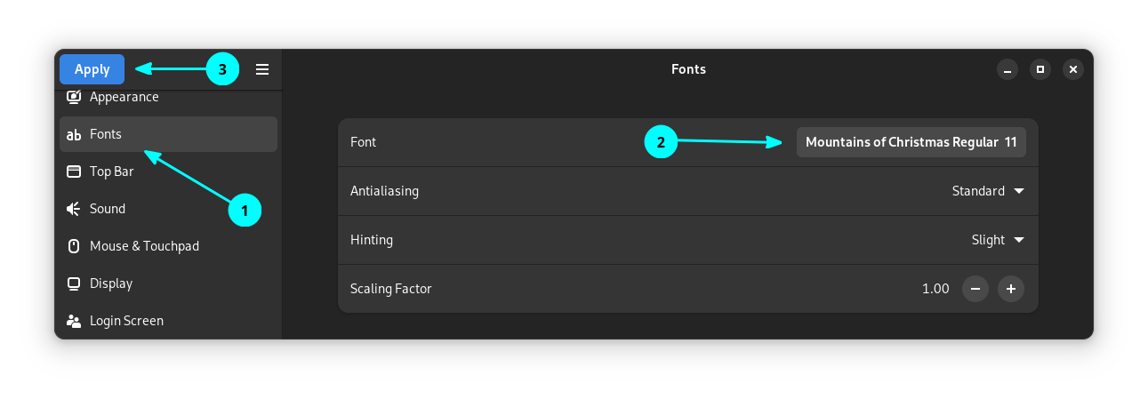
Task: Open the Mountains of Christmas font chooser
Action: coord(911,142)
